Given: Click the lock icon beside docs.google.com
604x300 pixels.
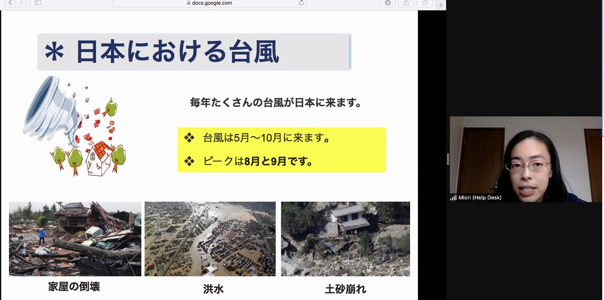Looking at the screenshot, I should tap(189, 3).
